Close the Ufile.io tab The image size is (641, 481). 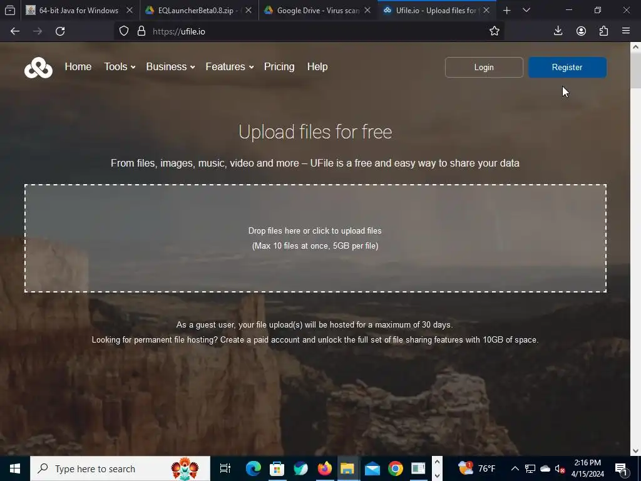tap(486, 10)
